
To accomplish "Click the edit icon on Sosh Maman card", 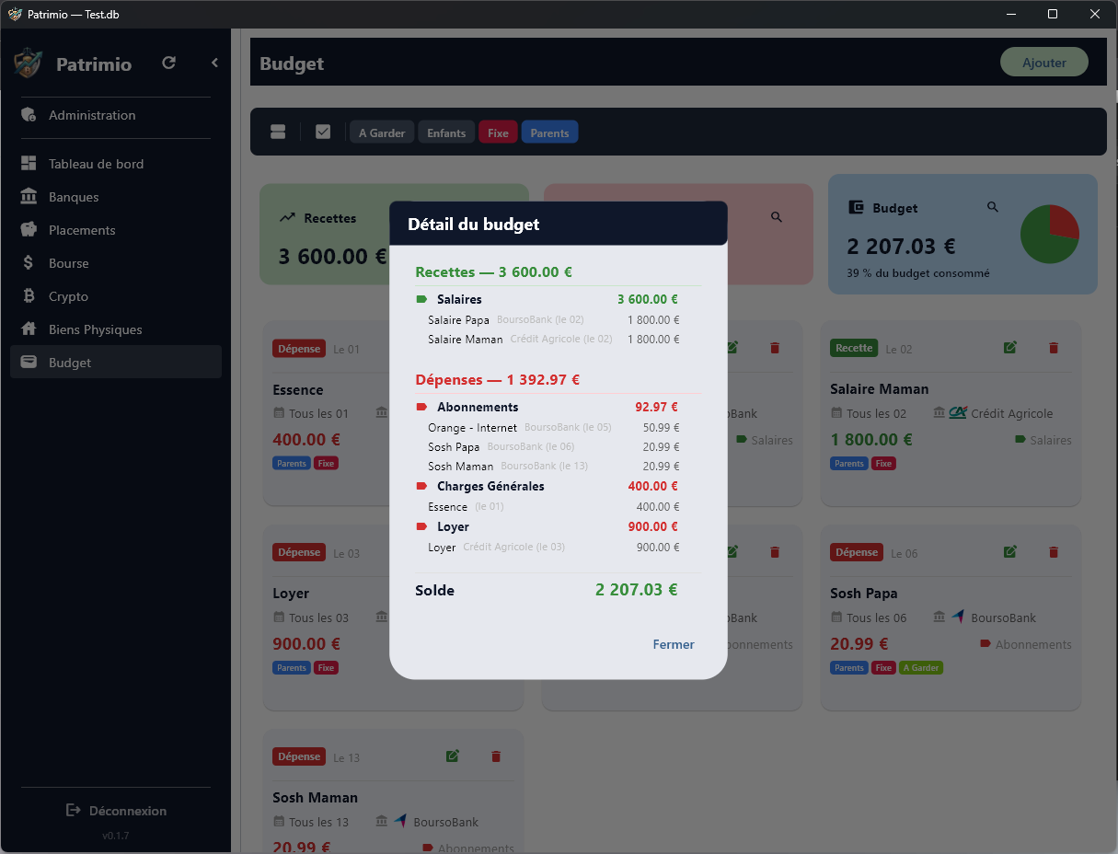I will coord(453,756).
